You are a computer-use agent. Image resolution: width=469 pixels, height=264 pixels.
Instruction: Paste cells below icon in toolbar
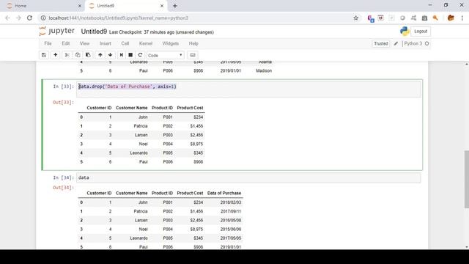[88, 55]
